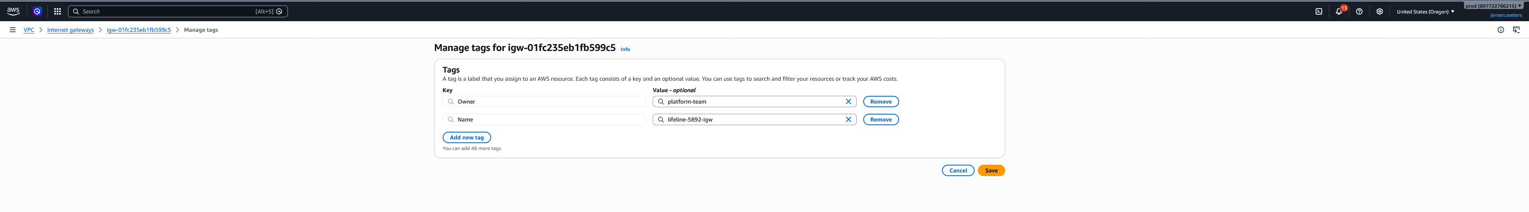Screen dimensions: 1529x212
Task: Open the tutorials panel icon at right
Action: 1516,30
